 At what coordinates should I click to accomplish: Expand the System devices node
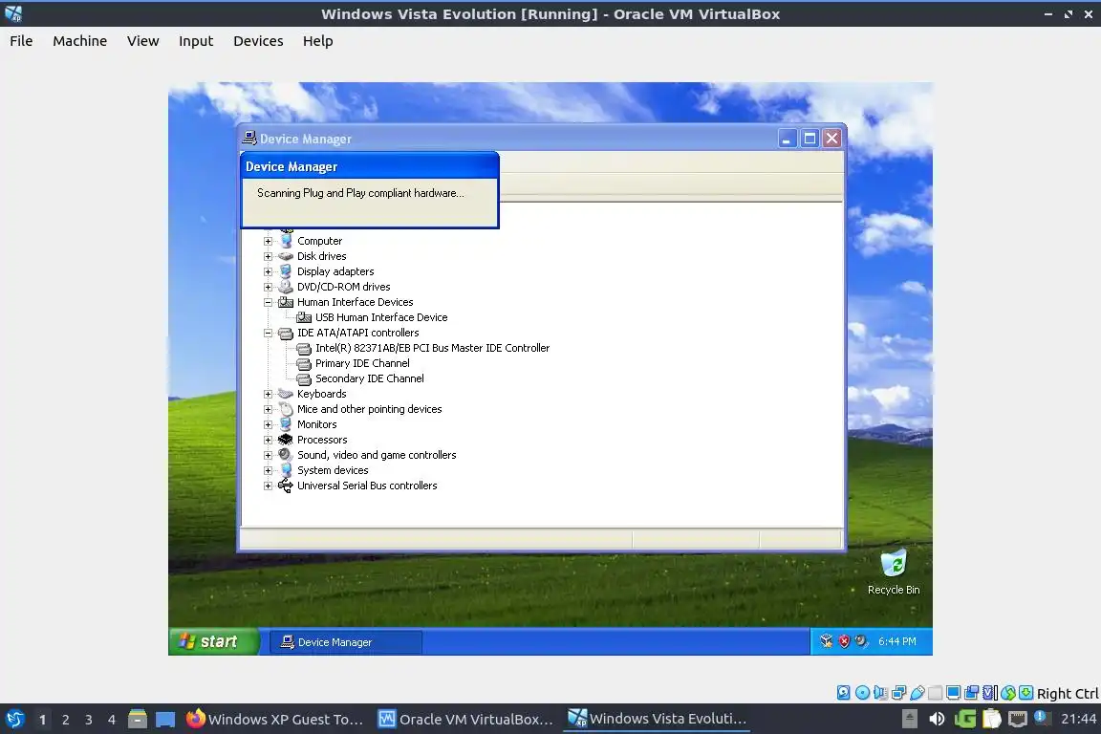click(268, 470)
